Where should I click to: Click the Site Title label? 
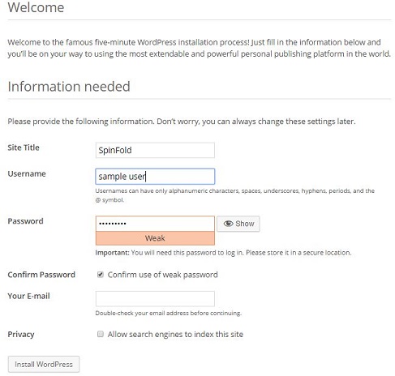[24, 147]
